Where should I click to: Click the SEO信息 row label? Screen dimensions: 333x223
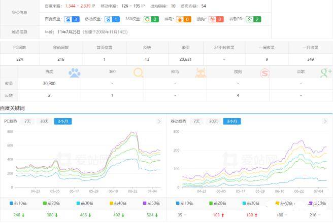pyautogui.click(x=19, y=13)
